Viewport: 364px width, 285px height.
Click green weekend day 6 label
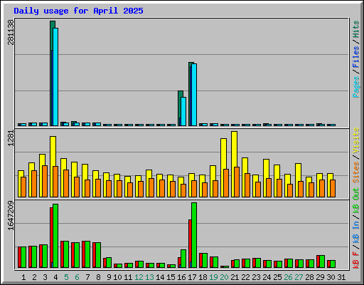(x=77, y=277)
